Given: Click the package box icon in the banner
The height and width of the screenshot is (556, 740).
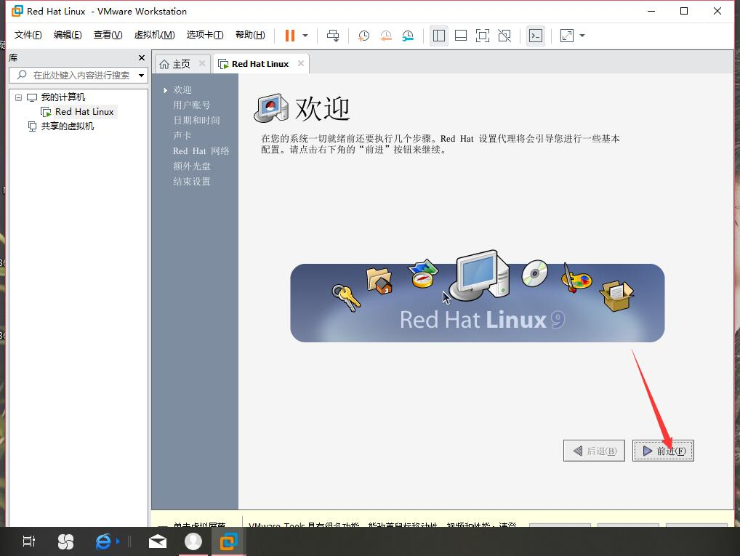Looking at the screenshot, I should (616, 296).
